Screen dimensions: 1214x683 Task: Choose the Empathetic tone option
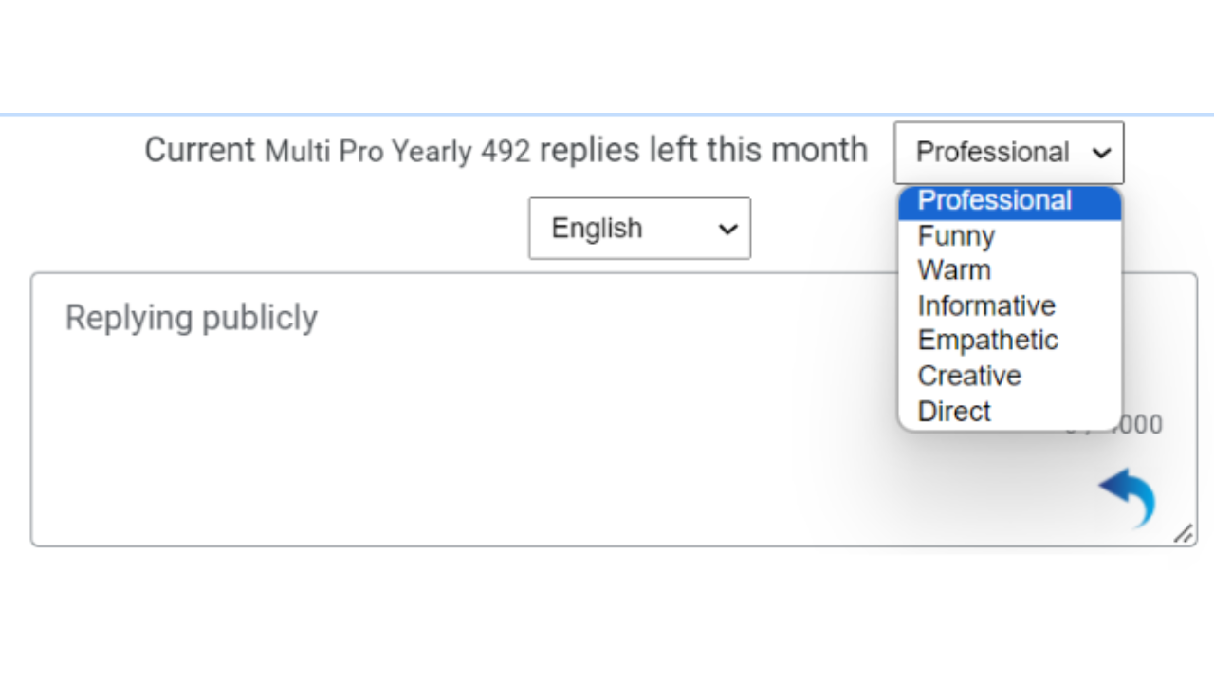click(x=987, y=341)
